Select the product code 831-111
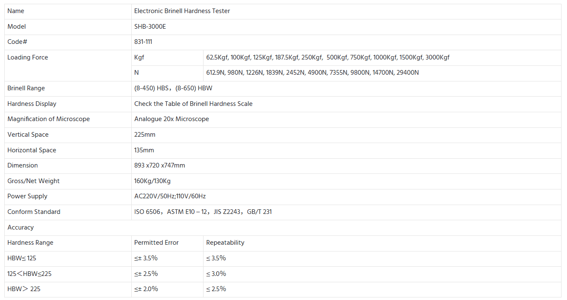The height and width of the screenshot is (300, 567). coord(143,42)
